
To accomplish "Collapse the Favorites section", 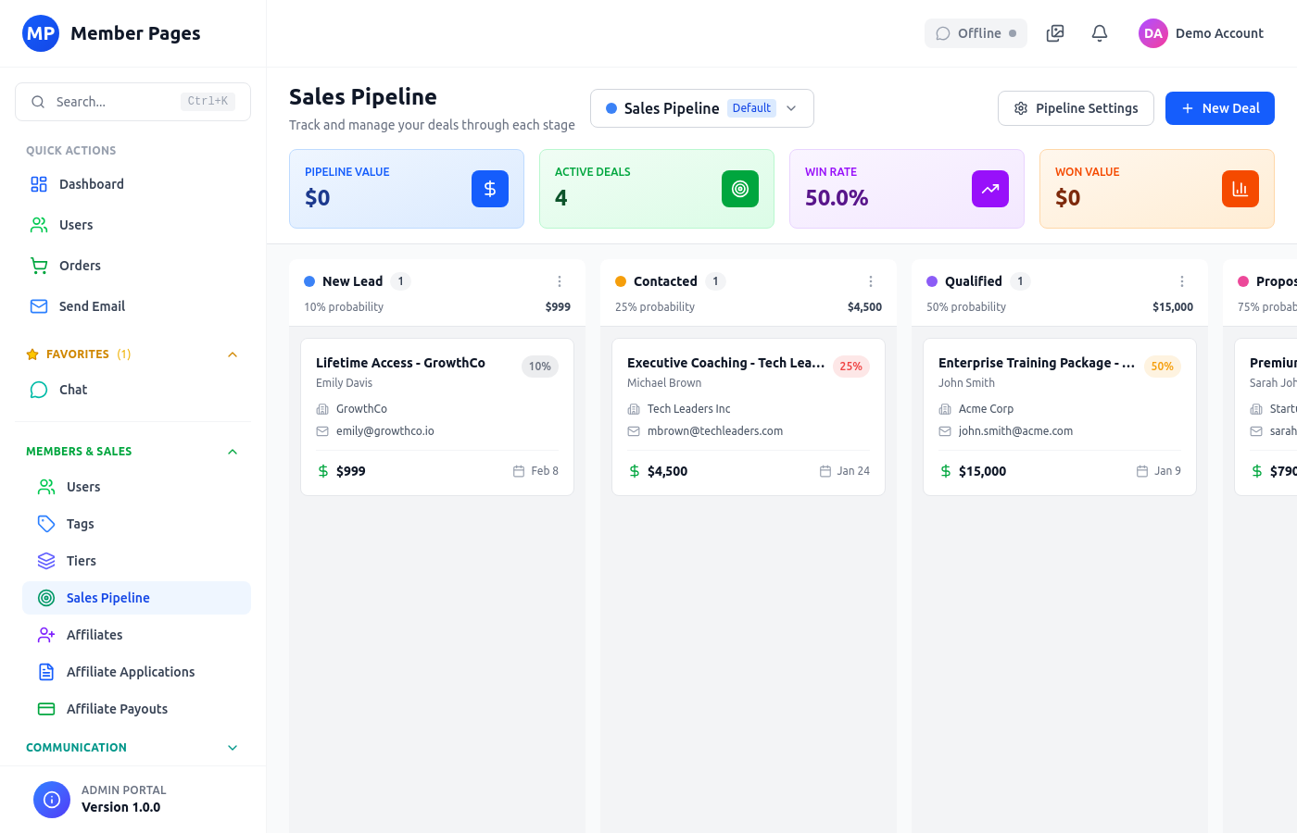I will tap(232, 354).
